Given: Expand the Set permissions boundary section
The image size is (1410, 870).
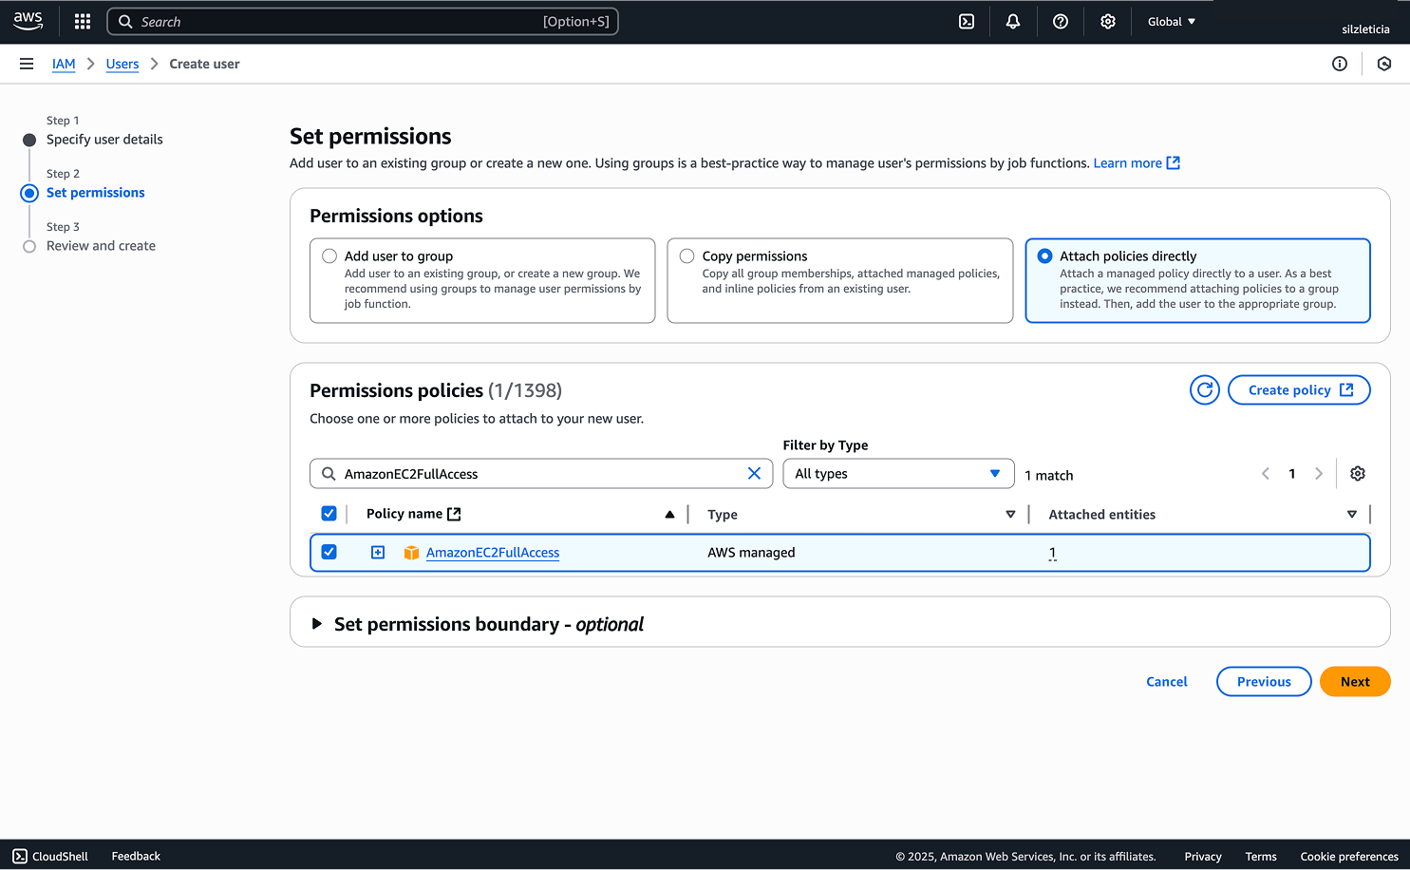Looking at the screenshot, I should tap(317, 624).
